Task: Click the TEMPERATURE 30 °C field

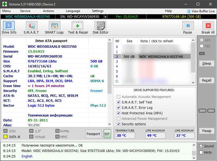Action: coord(125,135)
